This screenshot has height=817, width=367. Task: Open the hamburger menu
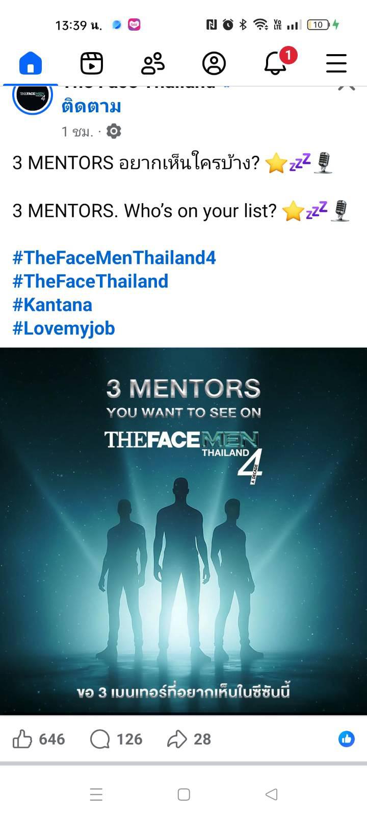coord(336,63)
